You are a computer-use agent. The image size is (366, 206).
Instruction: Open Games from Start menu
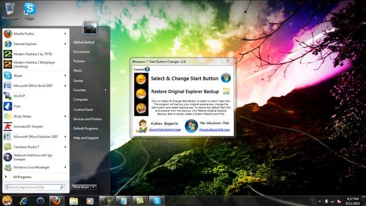[78, 81]
